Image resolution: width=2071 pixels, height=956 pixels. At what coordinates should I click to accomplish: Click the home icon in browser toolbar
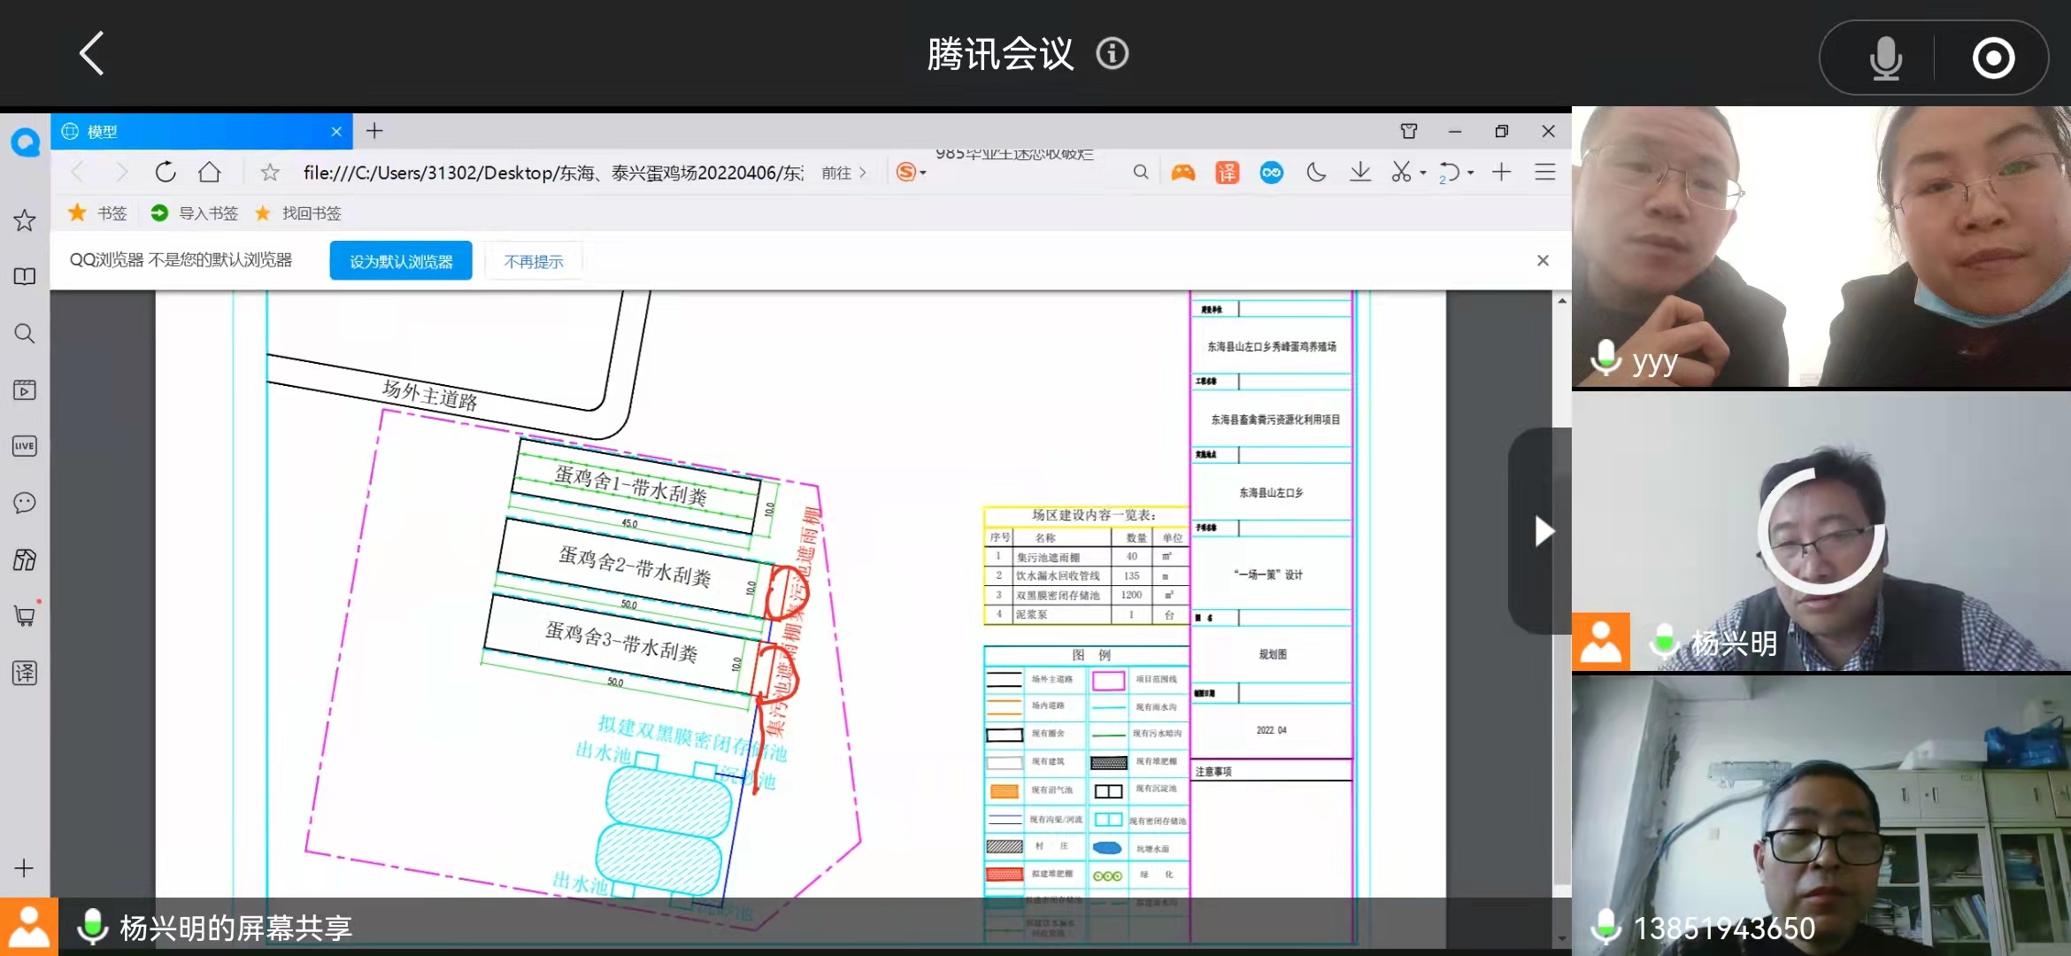pos(210,173)
